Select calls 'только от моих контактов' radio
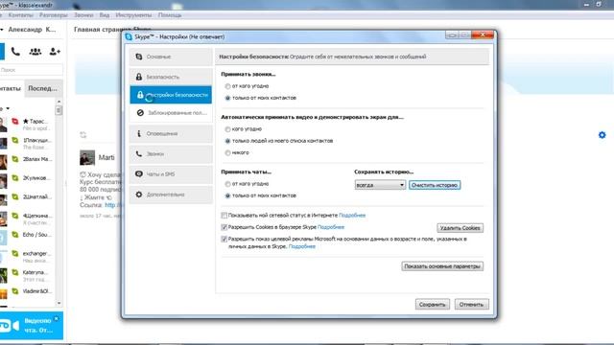614x345 pixels. click(x=227, y=98)
